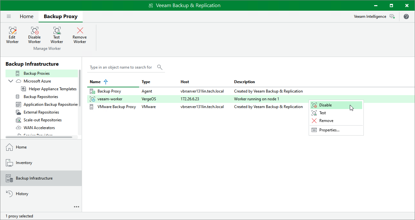Screen dimensions: 415x220
Task: Choose Test from the context menu
Action: click(x=336, y=113)
